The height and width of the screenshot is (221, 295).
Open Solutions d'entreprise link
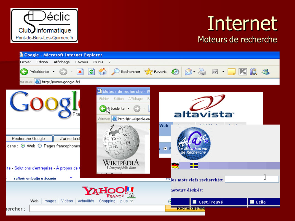click(33, 168)
